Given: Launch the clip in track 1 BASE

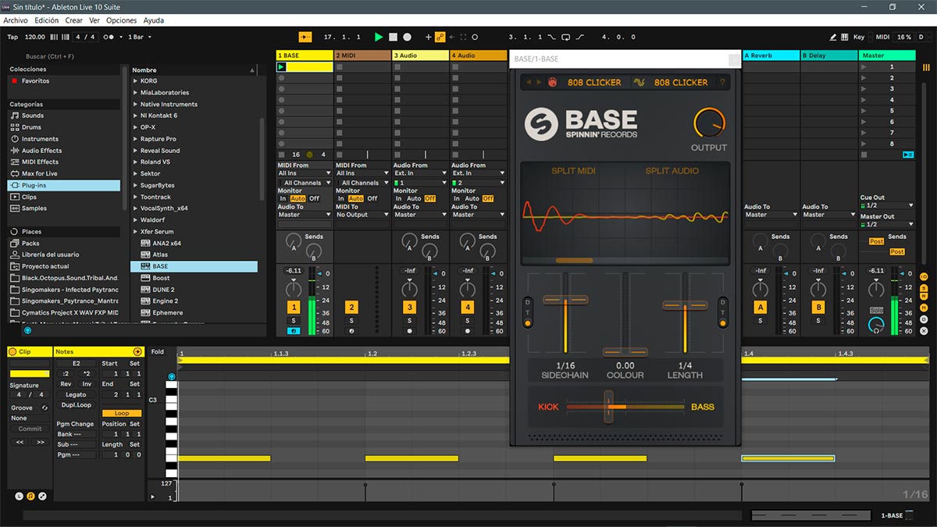Looking at the screenshot, I should click(281, 67).
